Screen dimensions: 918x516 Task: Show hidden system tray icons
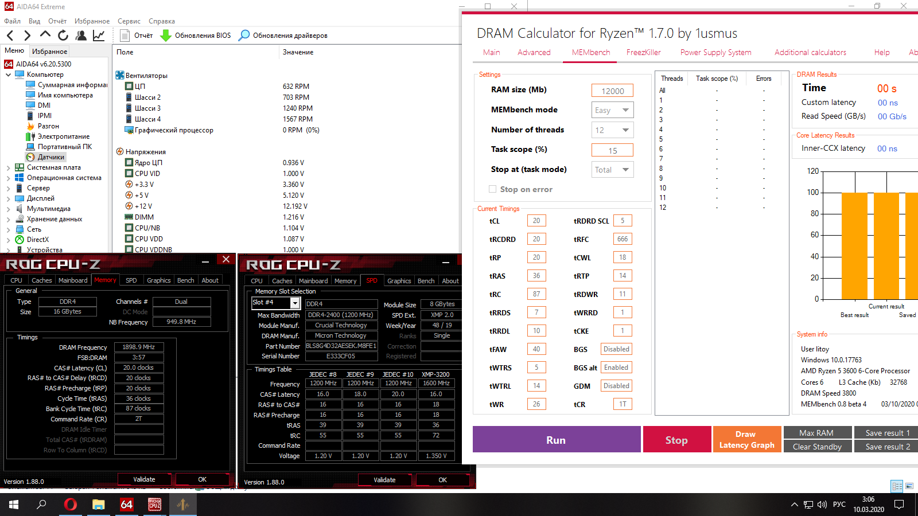(x=795, y=505)
